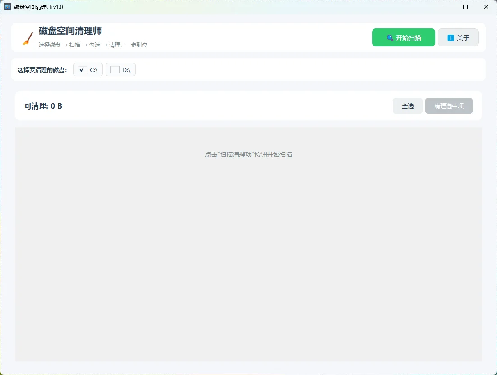This screenshot has height=375, width=497.
Task: Click the broom logo icon
Action: pyautogui.click(x=28, y=39)
